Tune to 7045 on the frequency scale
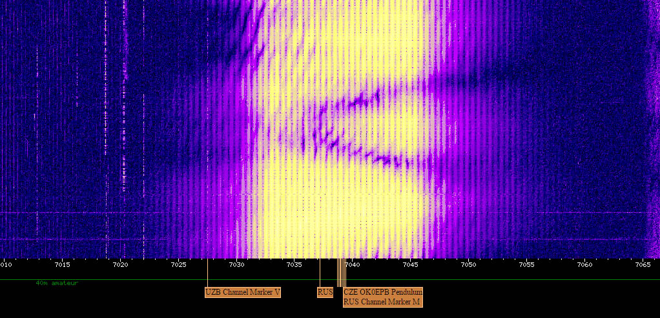Screen dimensions: 660x318 410,265
